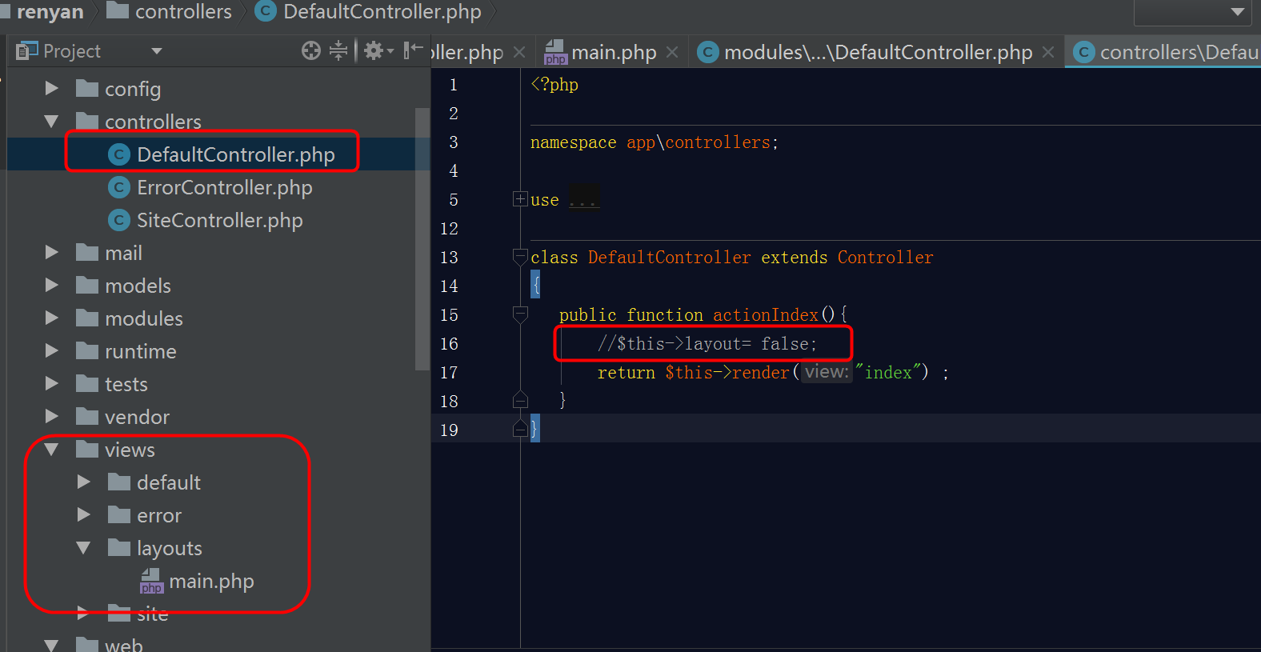Switch to controllers\Defau... editor tab

(x=1163, y=52)
